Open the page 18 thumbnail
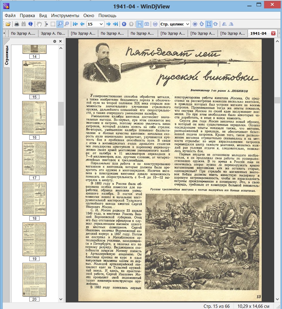Screen dimensions: 282x309 (x=34, y=199)
